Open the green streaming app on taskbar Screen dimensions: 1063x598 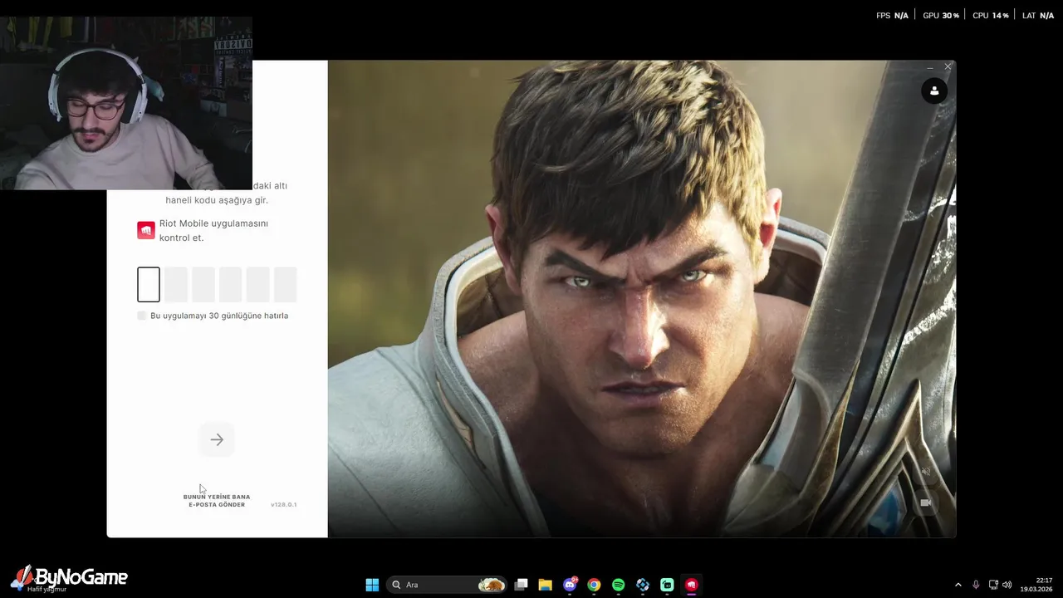click(667, 585)
